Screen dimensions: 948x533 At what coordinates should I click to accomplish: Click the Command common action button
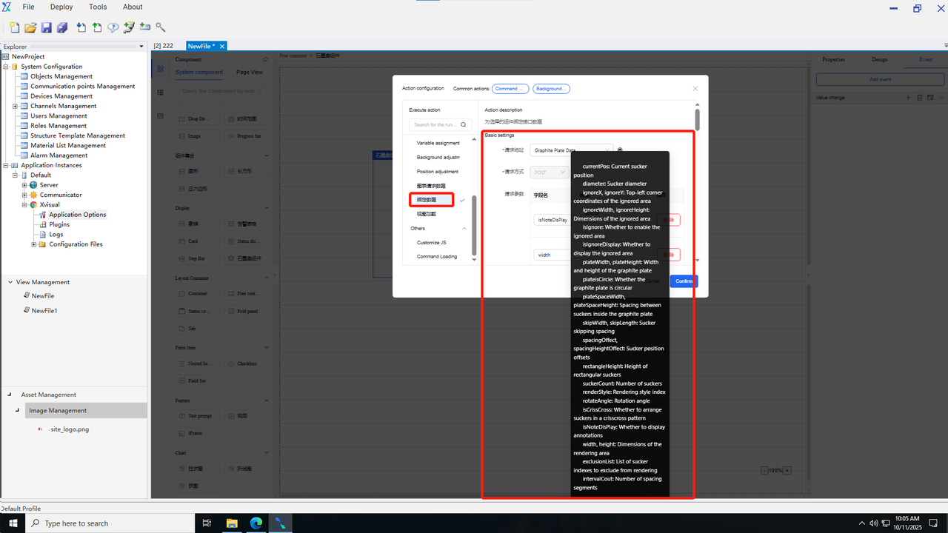[x=510, y=89]
